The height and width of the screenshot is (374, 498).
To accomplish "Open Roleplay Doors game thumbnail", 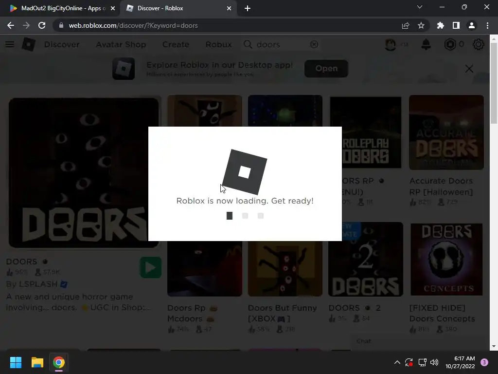I will 366,132.
